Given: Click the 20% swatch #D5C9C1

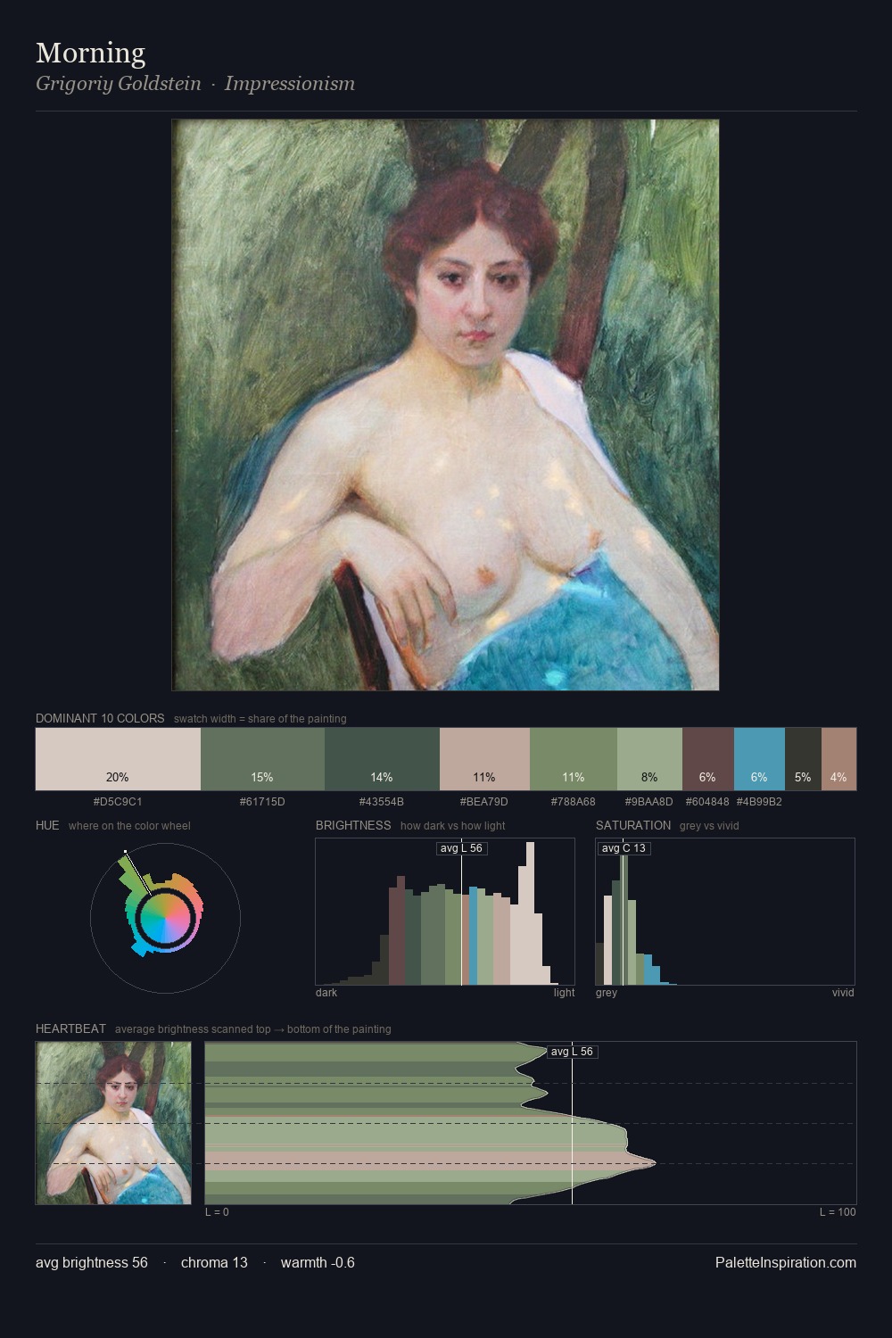Looking at the screenshot, I should [x=118, y=759].
